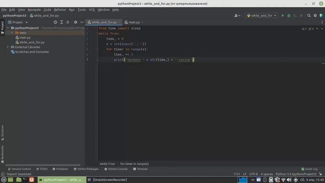Image resolution: width=325 pixels, height=183 pixels.
Task: Change line separator LF in status bar
Action: point(245,174)
